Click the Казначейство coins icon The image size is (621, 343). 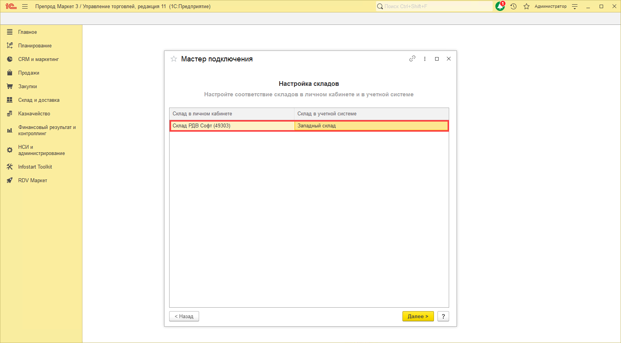click(x=10, y=113)
